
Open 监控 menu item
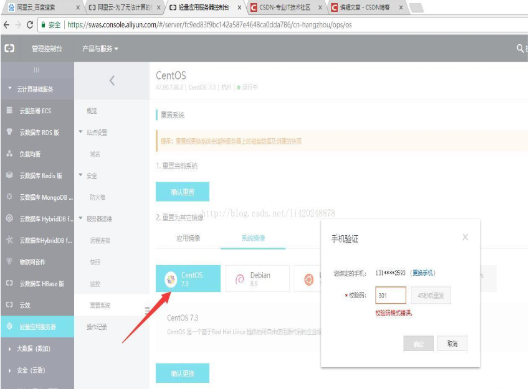95,283
